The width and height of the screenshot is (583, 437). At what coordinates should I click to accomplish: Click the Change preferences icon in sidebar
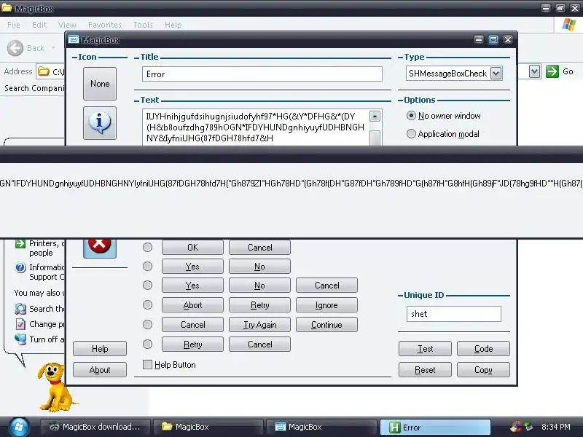click(20, 324)
